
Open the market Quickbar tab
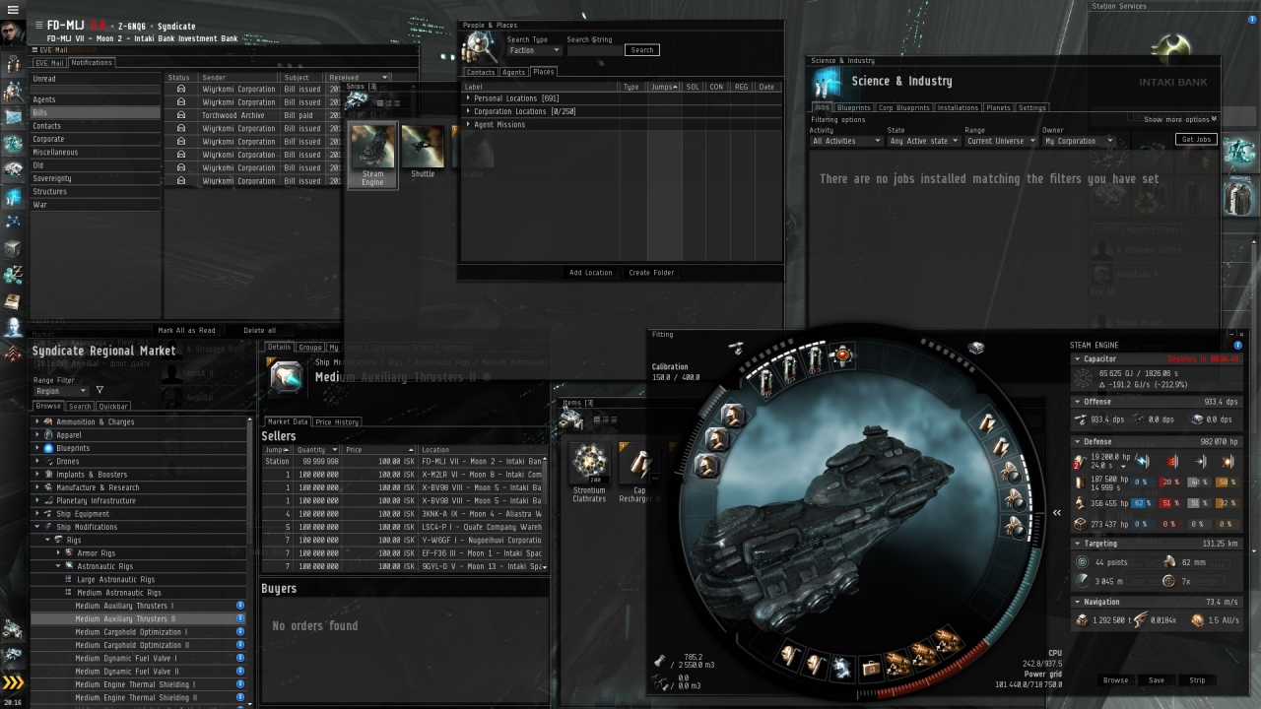coord(112,406)
